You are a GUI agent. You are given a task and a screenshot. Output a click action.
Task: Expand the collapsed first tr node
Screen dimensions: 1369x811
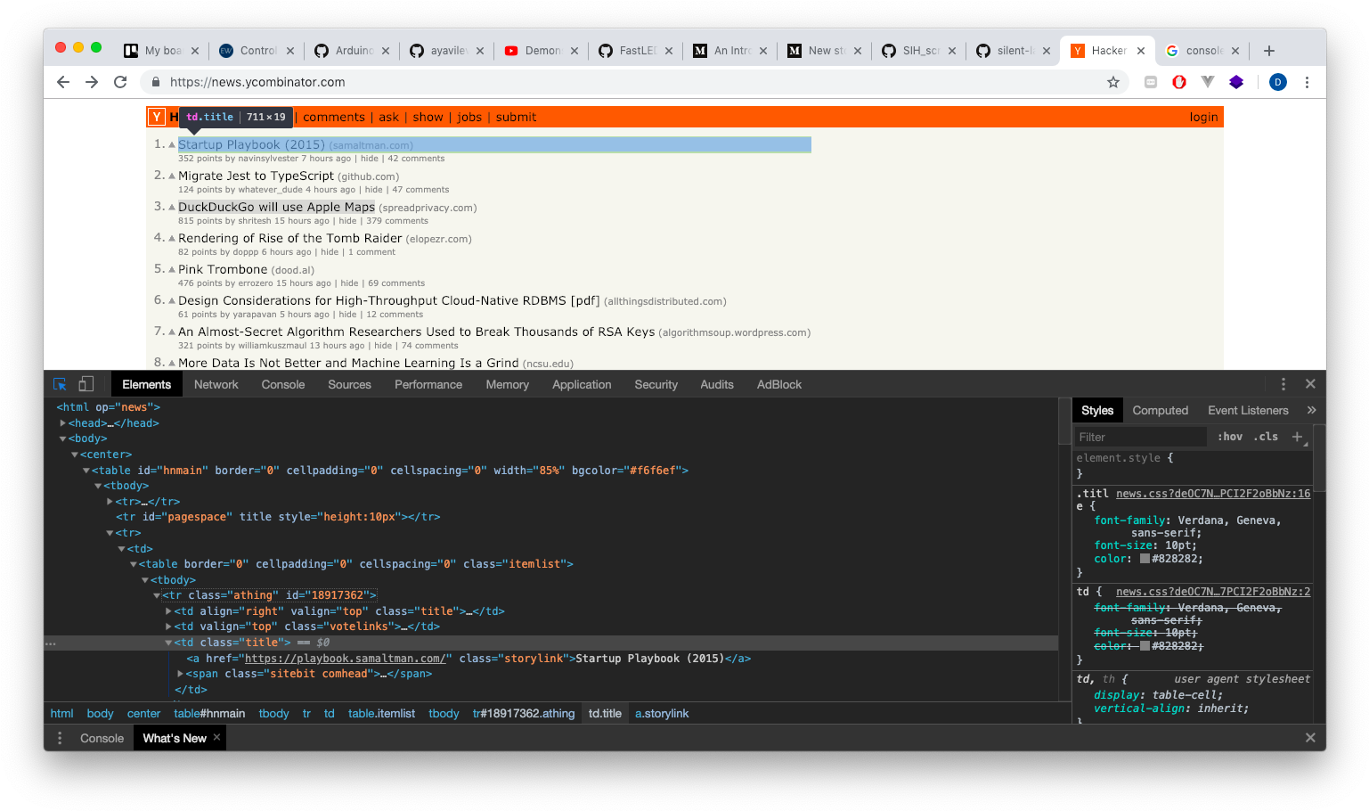(x=110, y=502)
